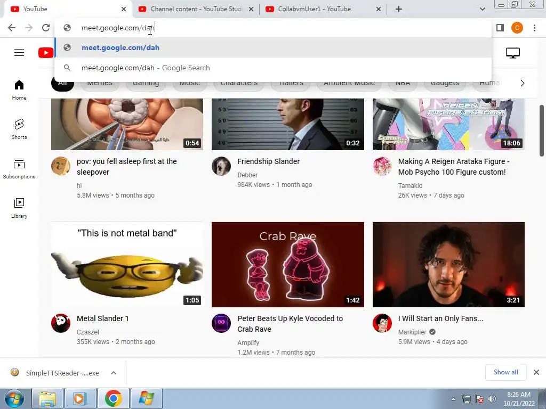Screen dimensions: 546x409
Task: Expand tab search dropdown arrow
Action: click(x=482, y=9)
